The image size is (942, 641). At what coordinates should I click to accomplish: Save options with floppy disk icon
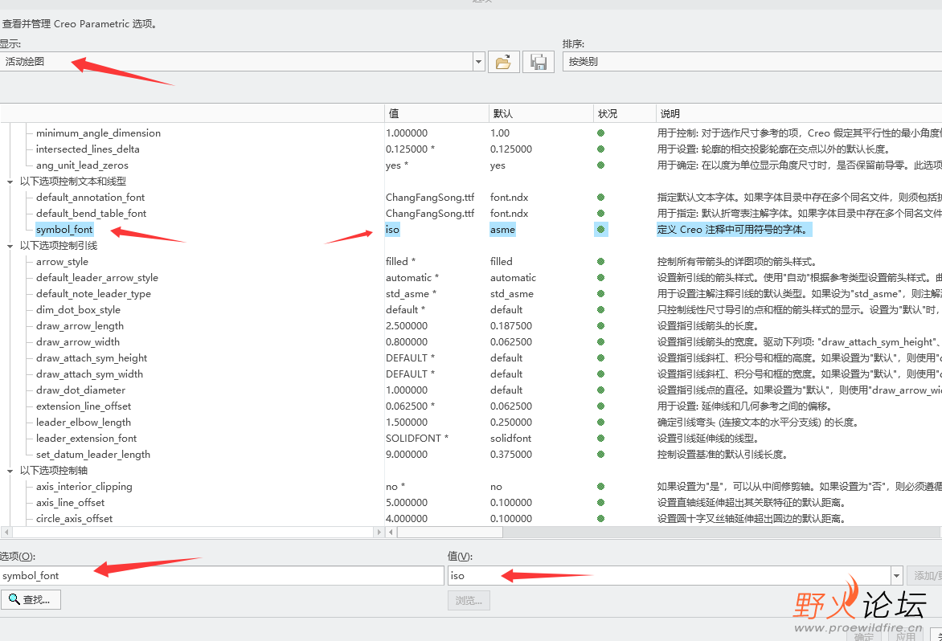[539, 62]
